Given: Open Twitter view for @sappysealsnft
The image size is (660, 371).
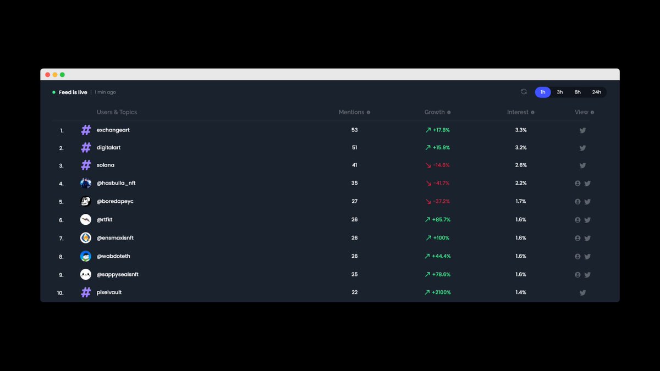Looking at the screenshot, I should pyautogui.click(x=587, y=274).
